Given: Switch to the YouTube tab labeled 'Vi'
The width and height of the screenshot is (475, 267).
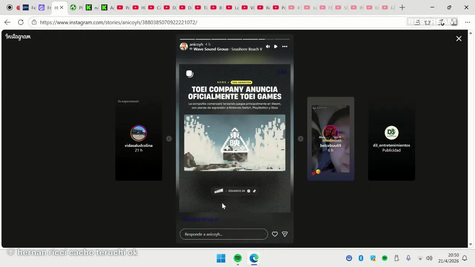Looking at the screenshot, I should pyautogui.click(x=248, y=7).
